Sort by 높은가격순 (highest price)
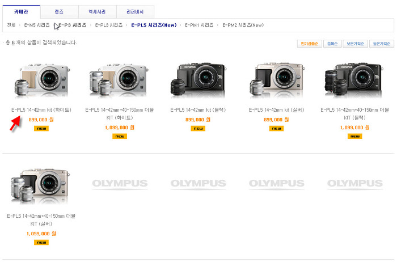This screenshot has width=397, height=262. 381,44
